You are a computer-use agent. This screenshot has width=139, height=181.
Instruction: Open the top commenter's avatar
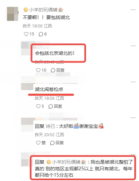click(x=13, y=14)
